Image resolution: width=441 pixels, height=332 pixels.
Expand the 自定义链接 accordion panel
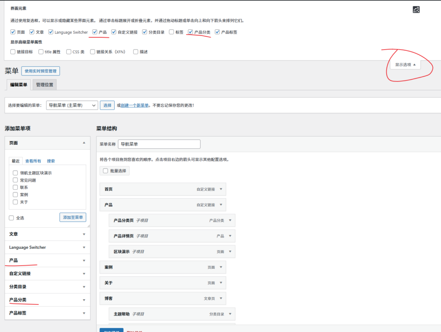pos(47,273)
